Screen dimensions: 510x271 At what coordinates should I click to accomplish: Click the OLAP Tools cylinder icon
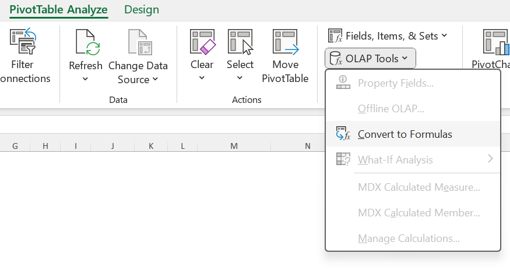click(x=336, y=59)
